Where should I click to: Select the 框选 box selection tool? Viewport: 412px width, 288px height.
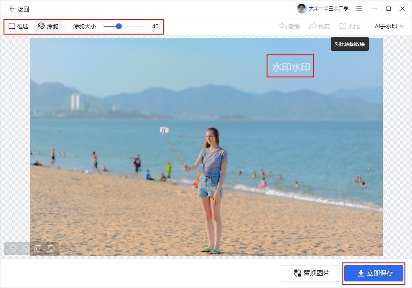19,26
